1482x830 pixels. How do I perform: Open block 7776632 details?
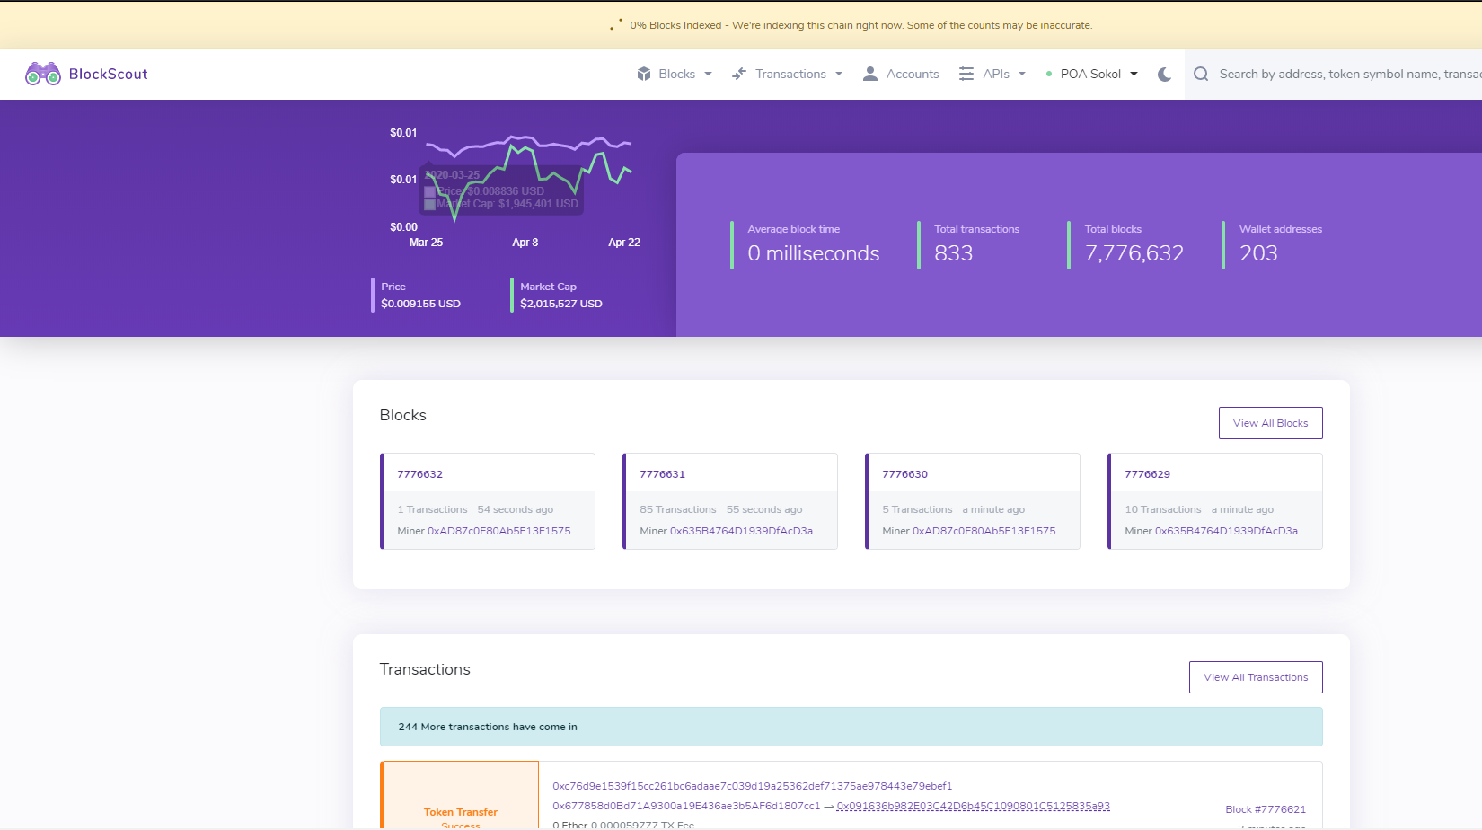click(x=420, y=473)
